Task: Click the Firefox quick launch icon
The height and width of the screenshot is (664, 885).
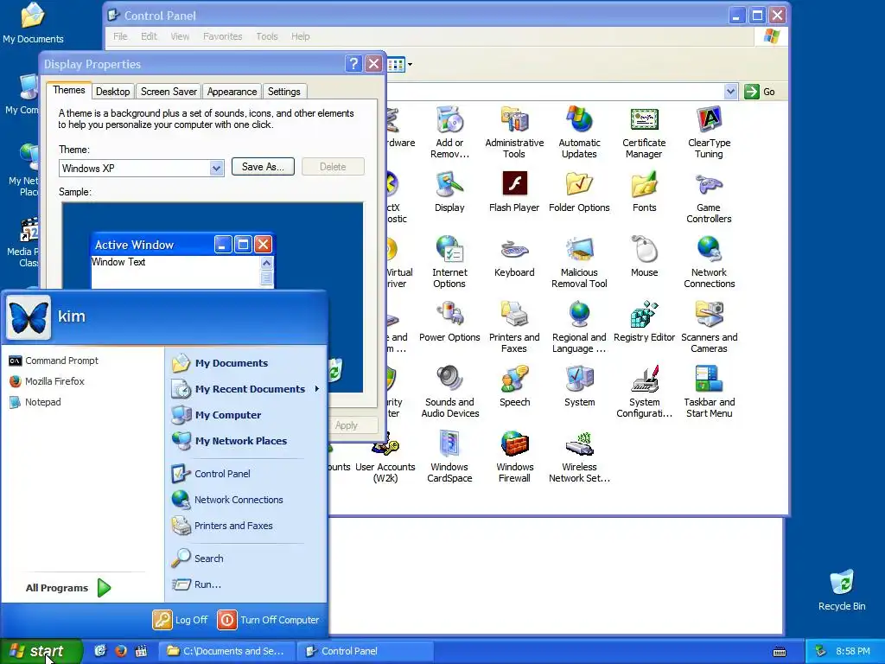Action: (120, 651)
